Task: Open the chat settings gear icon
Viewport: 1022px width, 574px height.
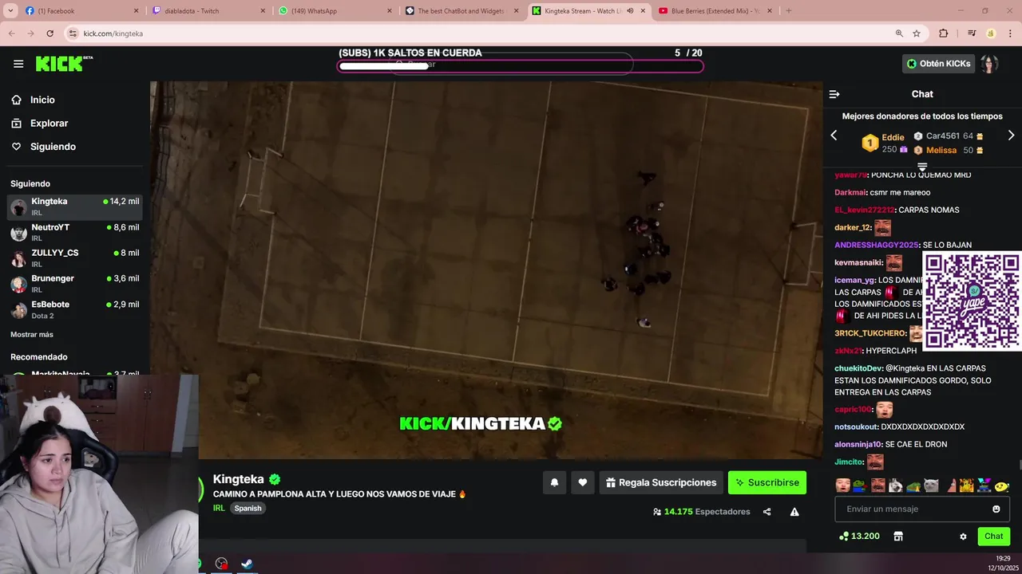Action: coord(963,537)
